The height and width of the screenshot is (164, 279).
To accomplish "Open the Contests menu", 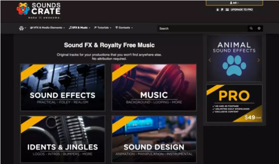I will tap(124, 28).
